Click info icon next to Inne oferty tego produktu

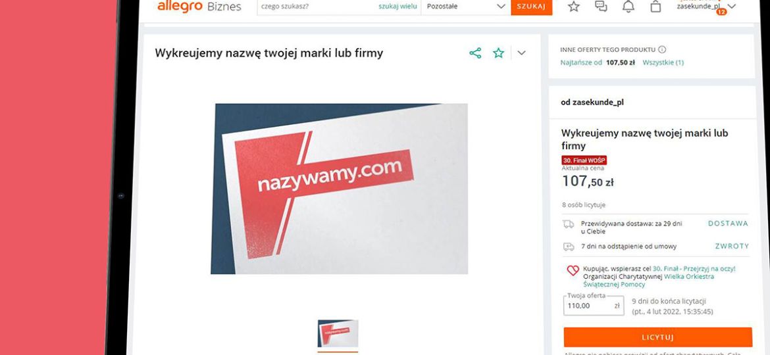coord(662,49)
